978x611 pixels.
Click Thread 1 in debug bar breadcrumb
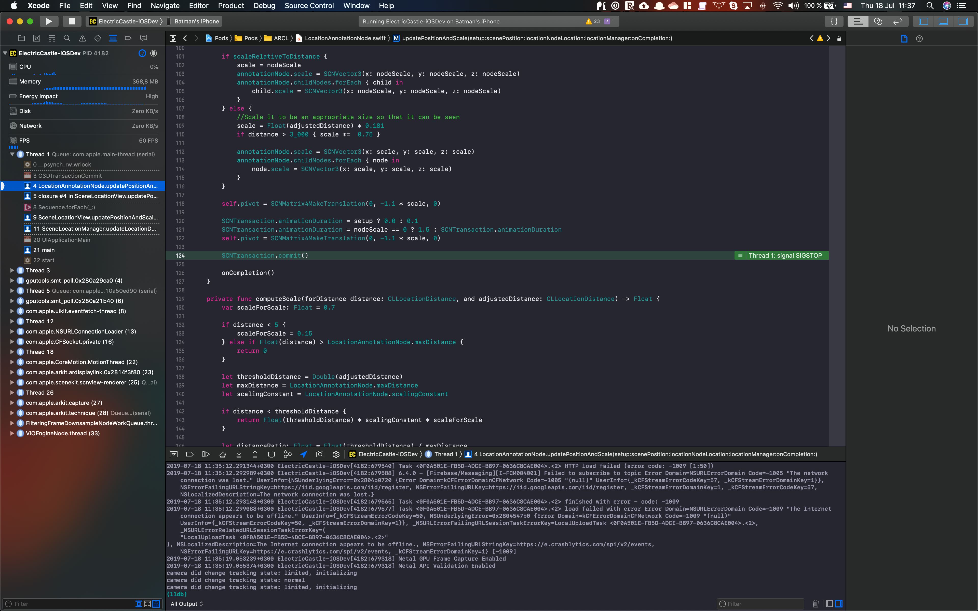point(441,454)
